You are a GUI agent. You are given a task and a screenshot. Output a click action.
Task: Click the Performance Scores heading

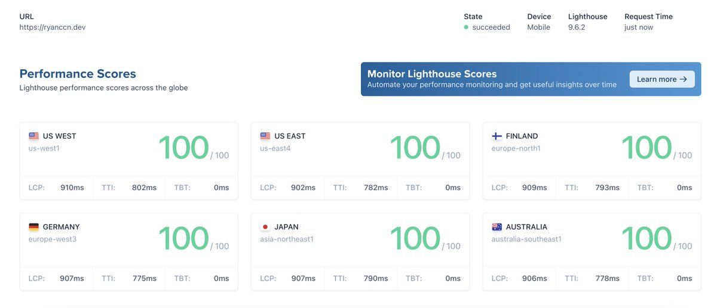(78, 74)
